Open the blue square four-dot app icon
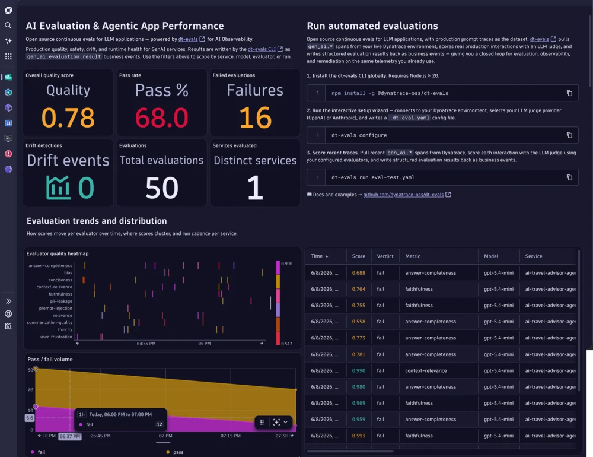 8,123
